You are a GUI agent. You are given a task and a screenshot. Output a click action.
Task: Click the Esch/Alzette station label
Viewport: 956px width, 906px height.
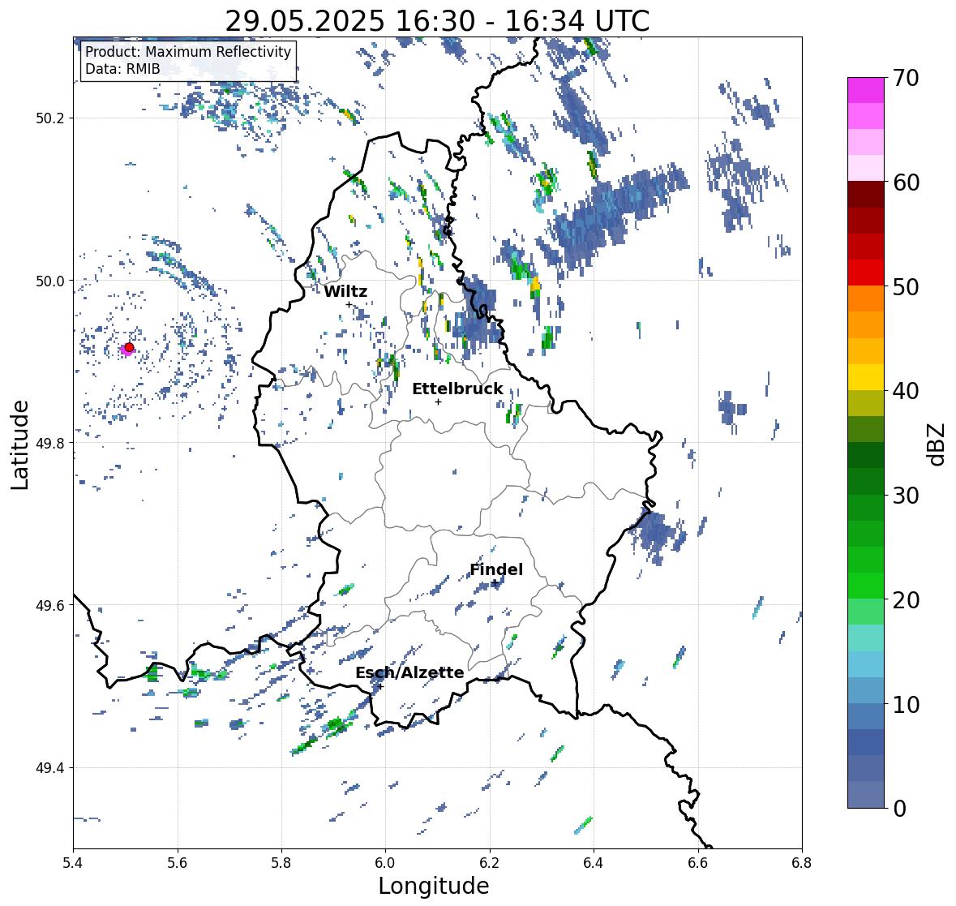pos(409,672)
